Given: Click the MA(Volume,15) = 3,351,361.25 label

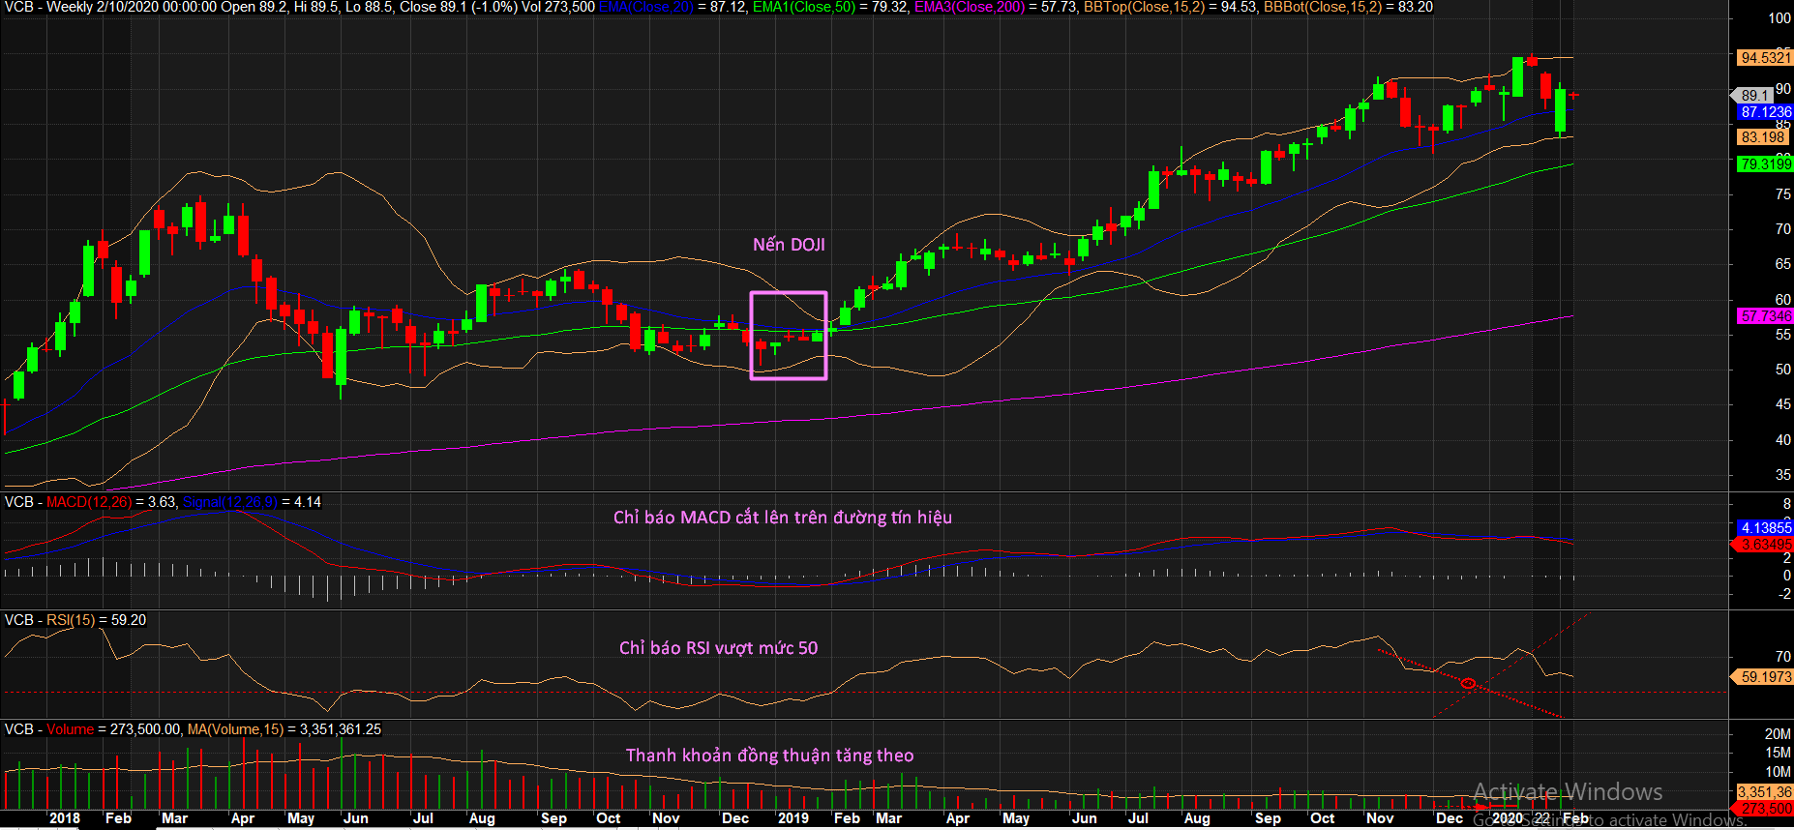Looking at the screenshot, I should tap(284, 729).
